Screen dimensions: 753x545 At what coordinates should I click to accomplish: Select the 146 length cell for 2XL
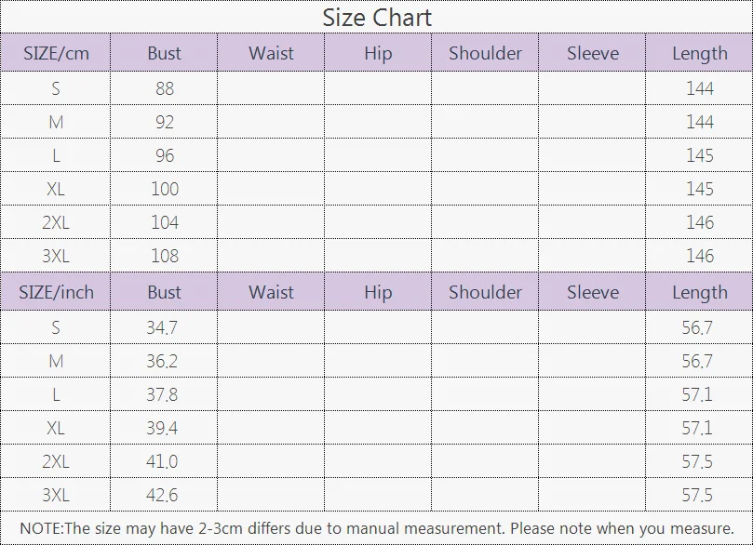tap(699, 222)
